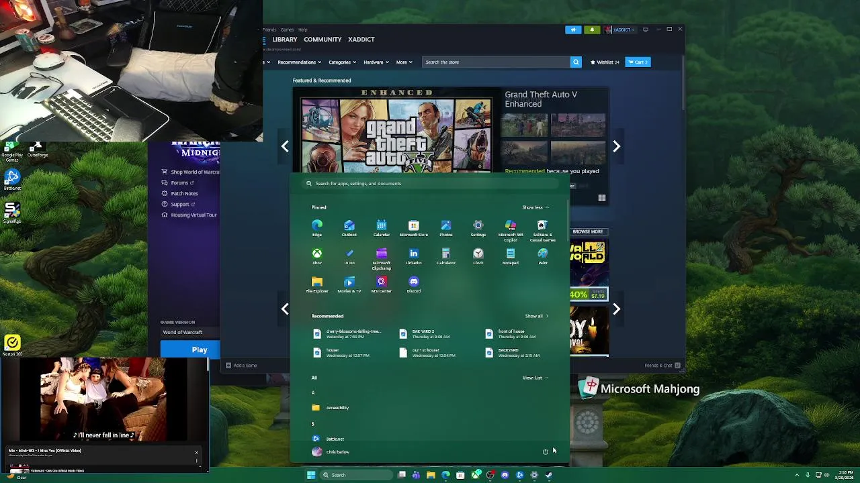
Task: Launch the Photos app
Action: click(446, 228)
